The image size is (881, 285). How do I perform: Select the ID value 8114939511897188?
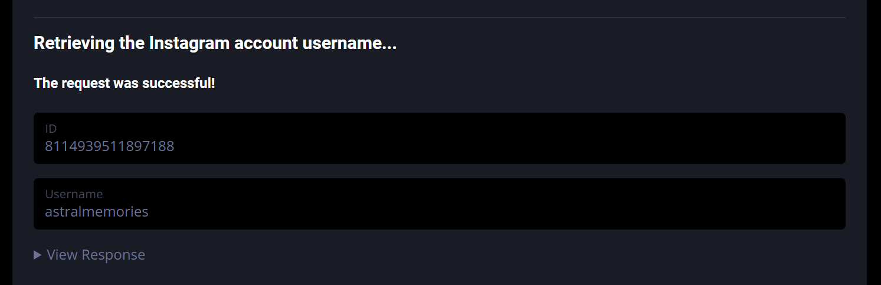[110, 146]
